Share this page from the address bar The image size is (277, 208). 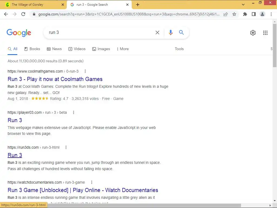point(226,14)
